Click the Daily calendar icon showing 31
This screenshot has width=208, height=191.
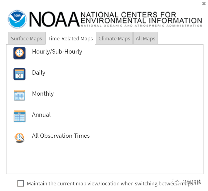[x=19, y=74]
